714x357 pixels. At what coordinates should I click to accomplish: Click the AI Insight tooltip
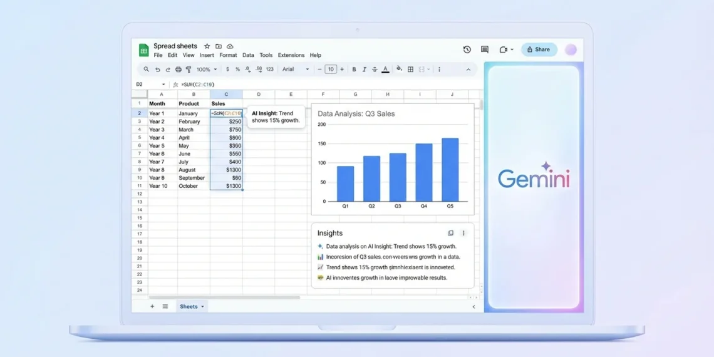[x=276, y=117]
